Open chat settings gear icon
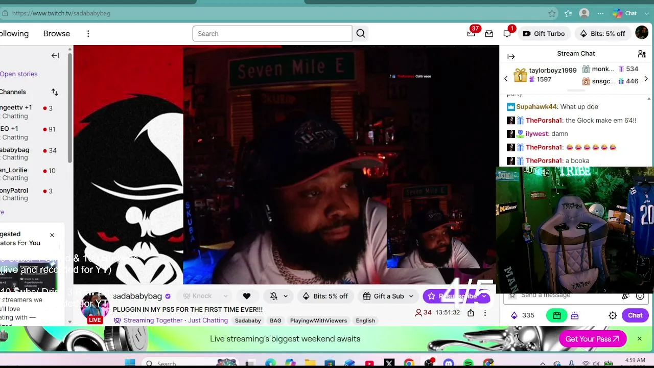654x368 pixels. point(613,316)
